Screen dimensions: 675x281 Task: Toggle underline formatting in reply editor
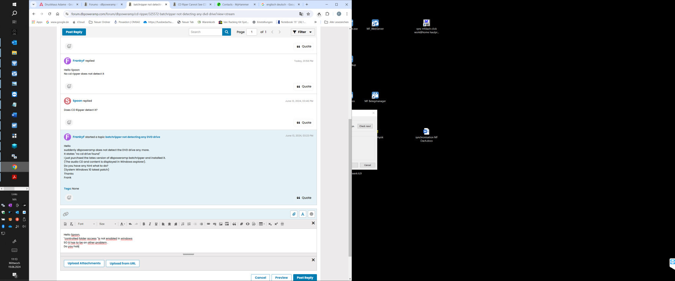point(156,224)
